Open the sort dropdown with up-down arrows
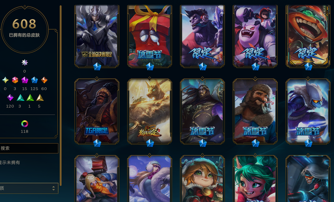 coord(29,188)
